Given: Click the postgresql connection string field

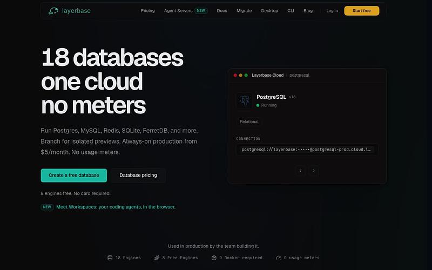Looking at the screenshot, I should [307, 150].
